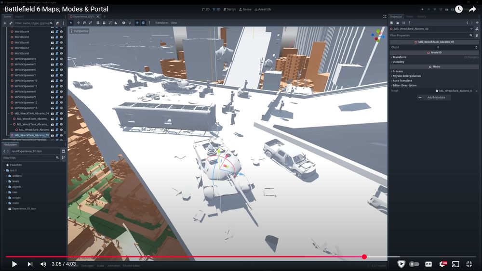Open the Script property dropdown arrow
The width and height of the screenshot is (482, 271).
click(x=477, y=91)
